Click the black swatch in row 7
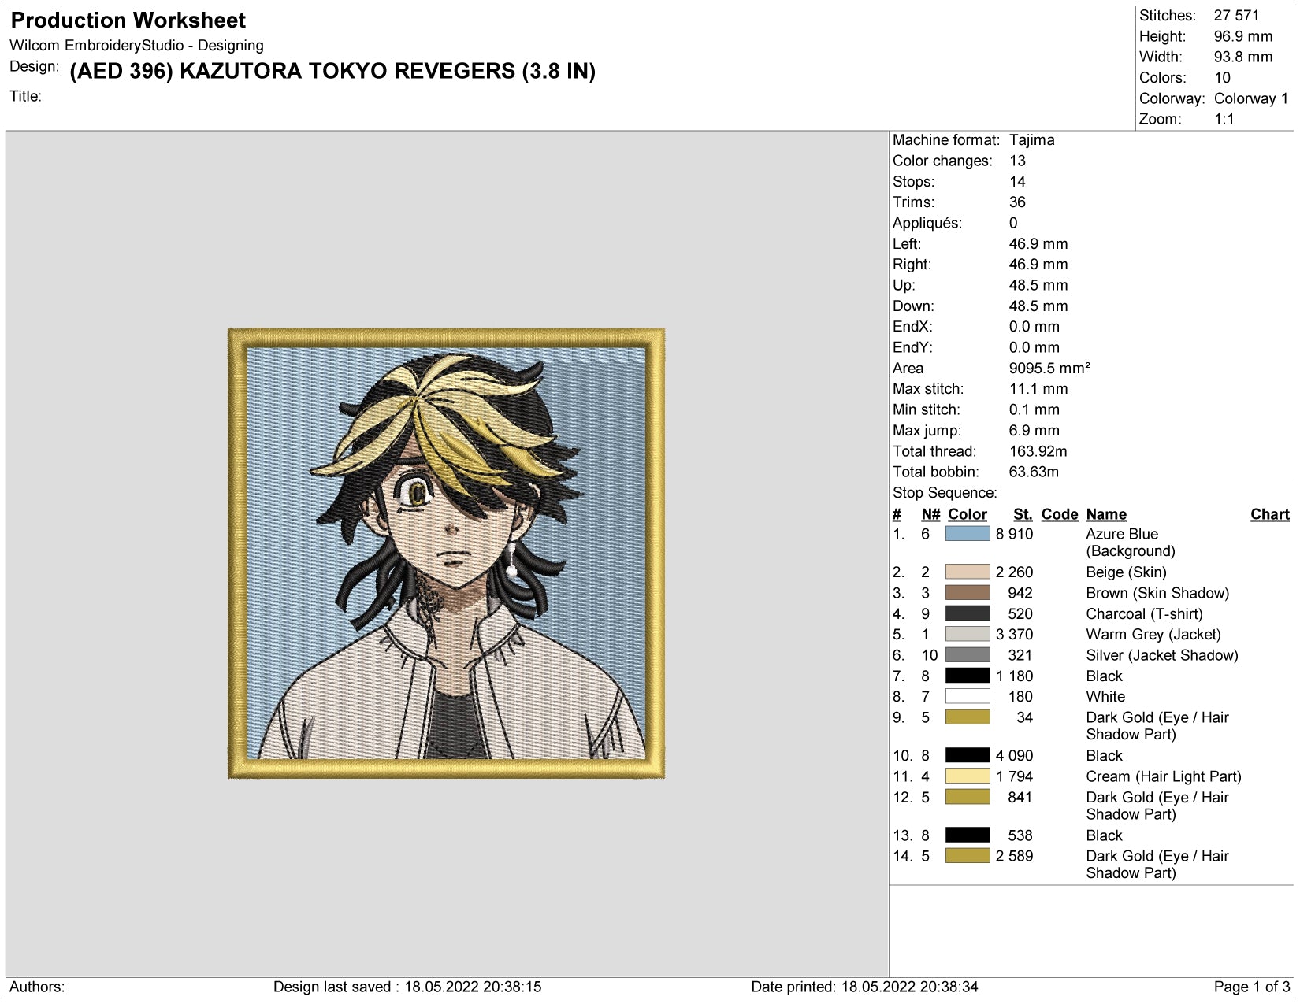 click(x=968, y=676)
